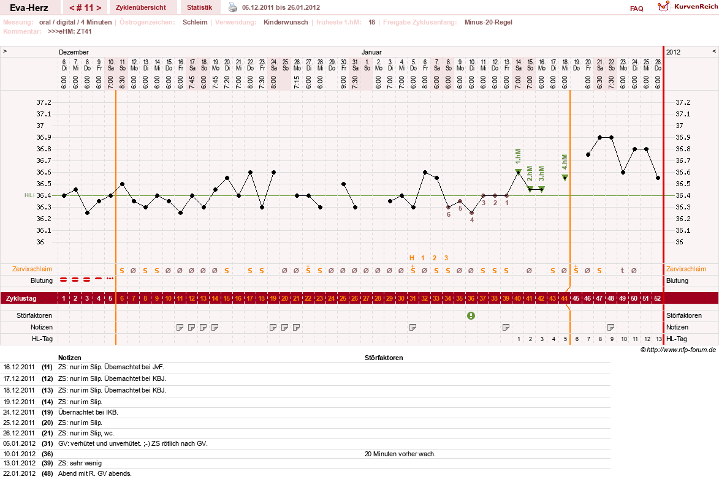This screenshot has height=504, width=719.
Task: Click the note row for 19.12.2011
Action: [305, 402]
